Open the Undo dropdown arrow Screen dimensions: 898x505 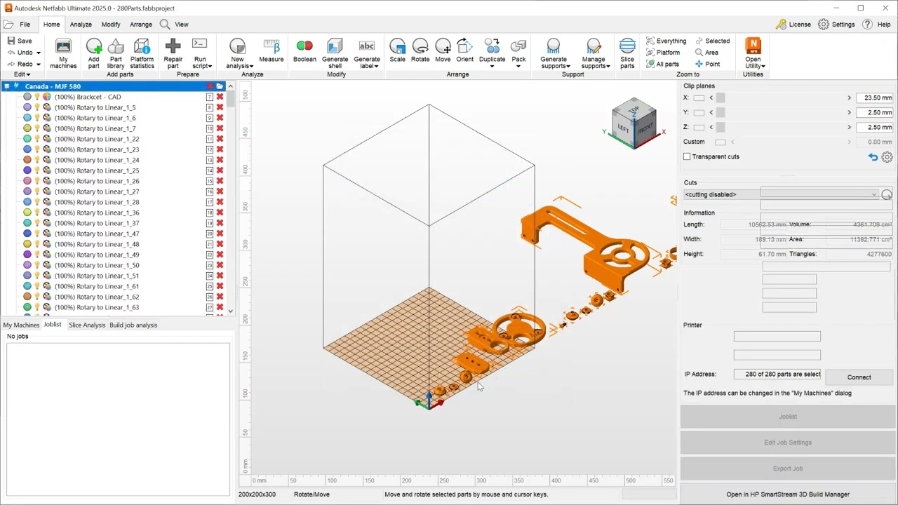pyautogui.click(x=38, y=53)
